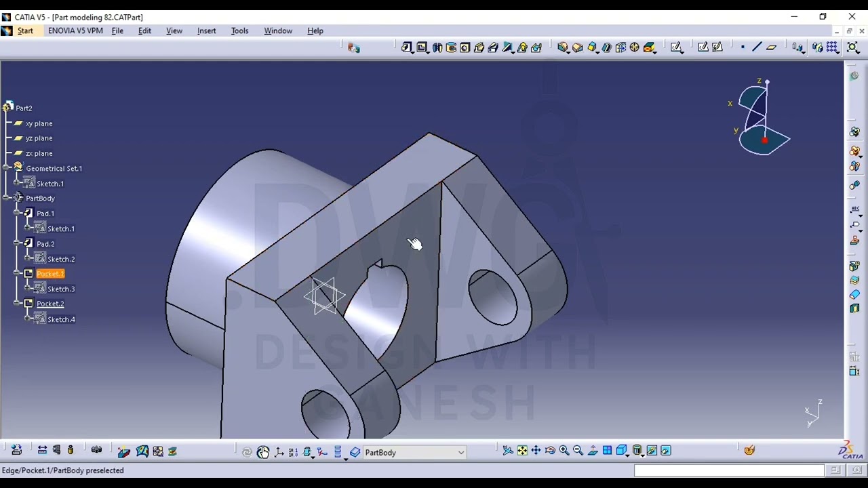This screenshot has width=868, height=488.
Task: Select Sketch.2 under Pad.2
Action: tap(61, 259)
